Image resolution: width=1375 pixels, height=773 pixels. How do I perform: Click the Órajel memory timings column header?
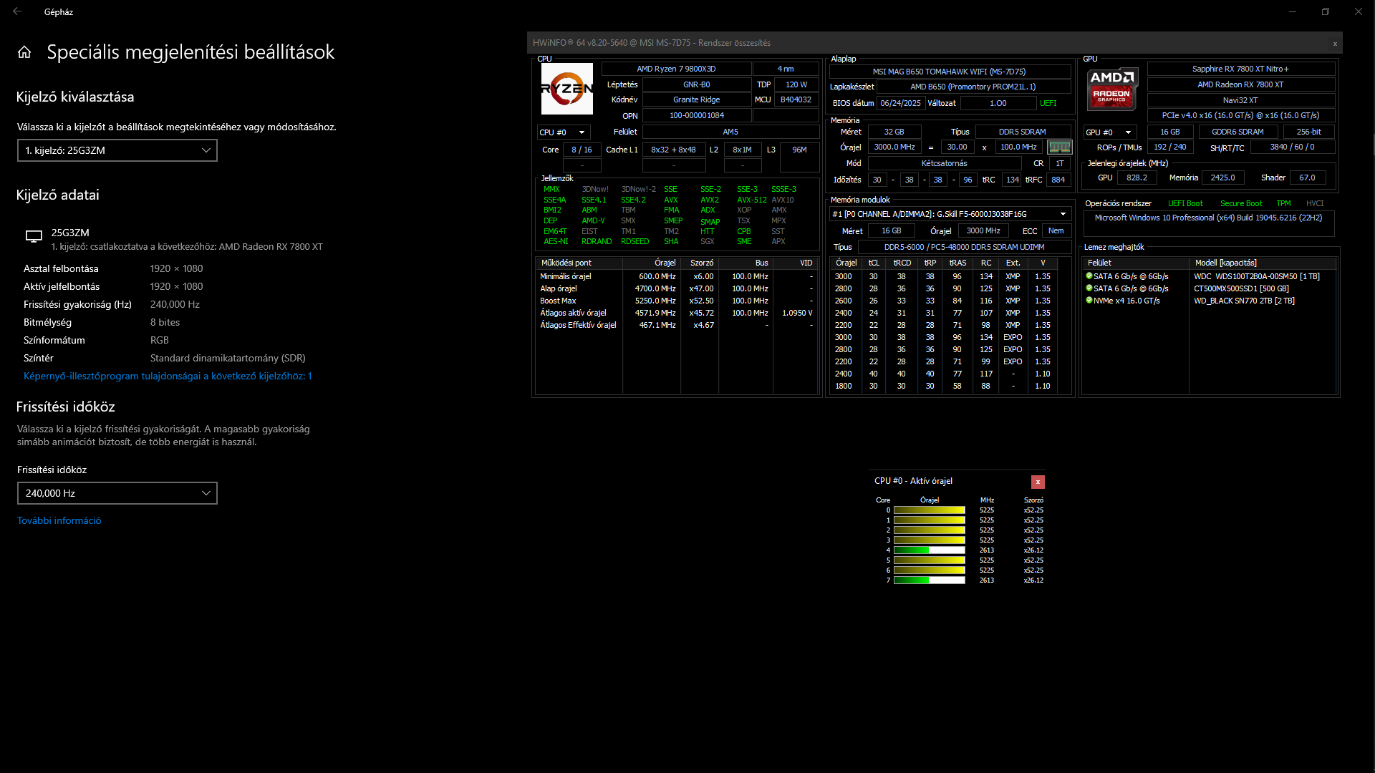coord(846,263)
